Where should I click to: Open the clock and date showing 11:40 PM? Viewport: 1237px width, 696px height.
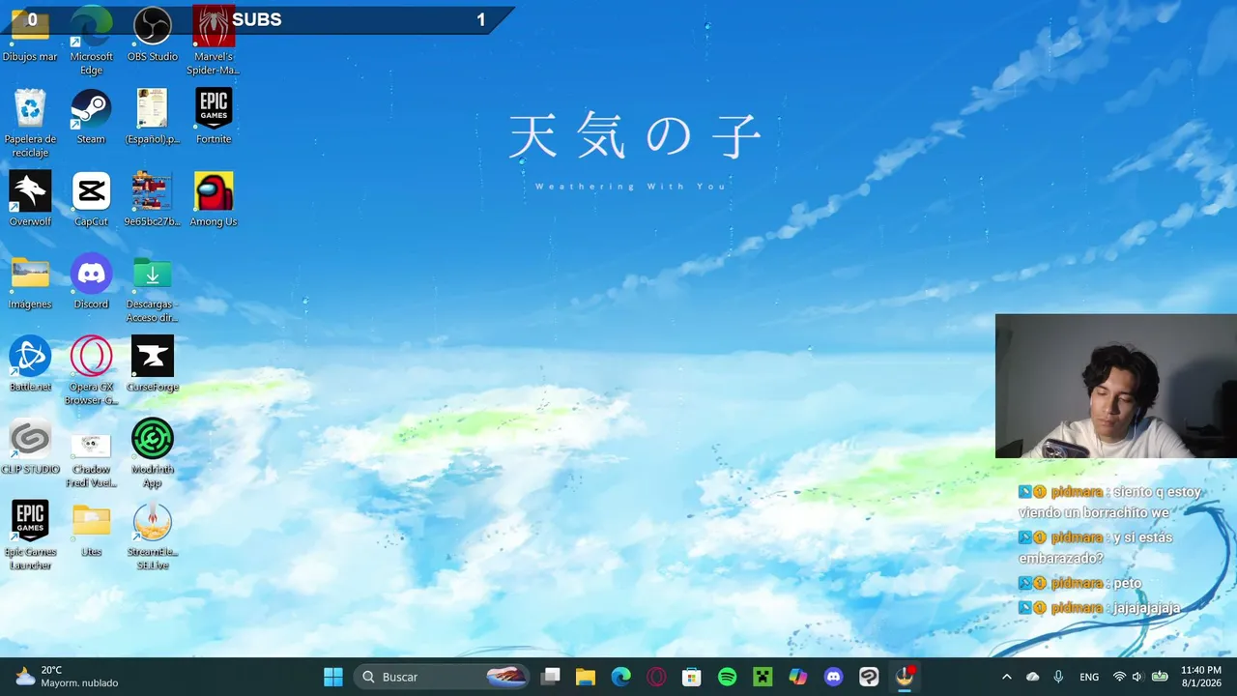pos(1201,677)
